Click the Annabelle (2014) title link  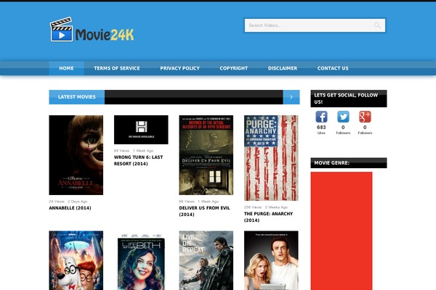70,208
